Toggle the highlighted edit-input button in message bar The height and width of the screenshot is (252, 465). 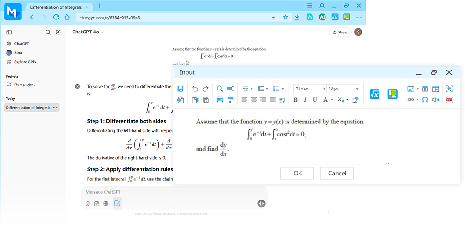click(117, 203)
